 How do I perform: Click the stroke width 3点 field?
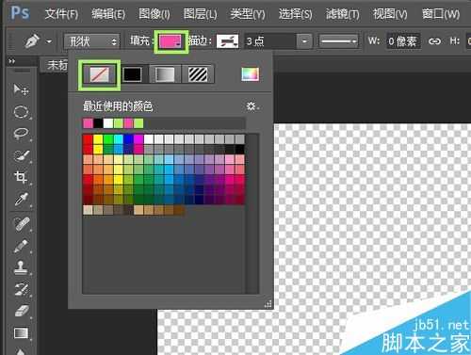point(270,41)
